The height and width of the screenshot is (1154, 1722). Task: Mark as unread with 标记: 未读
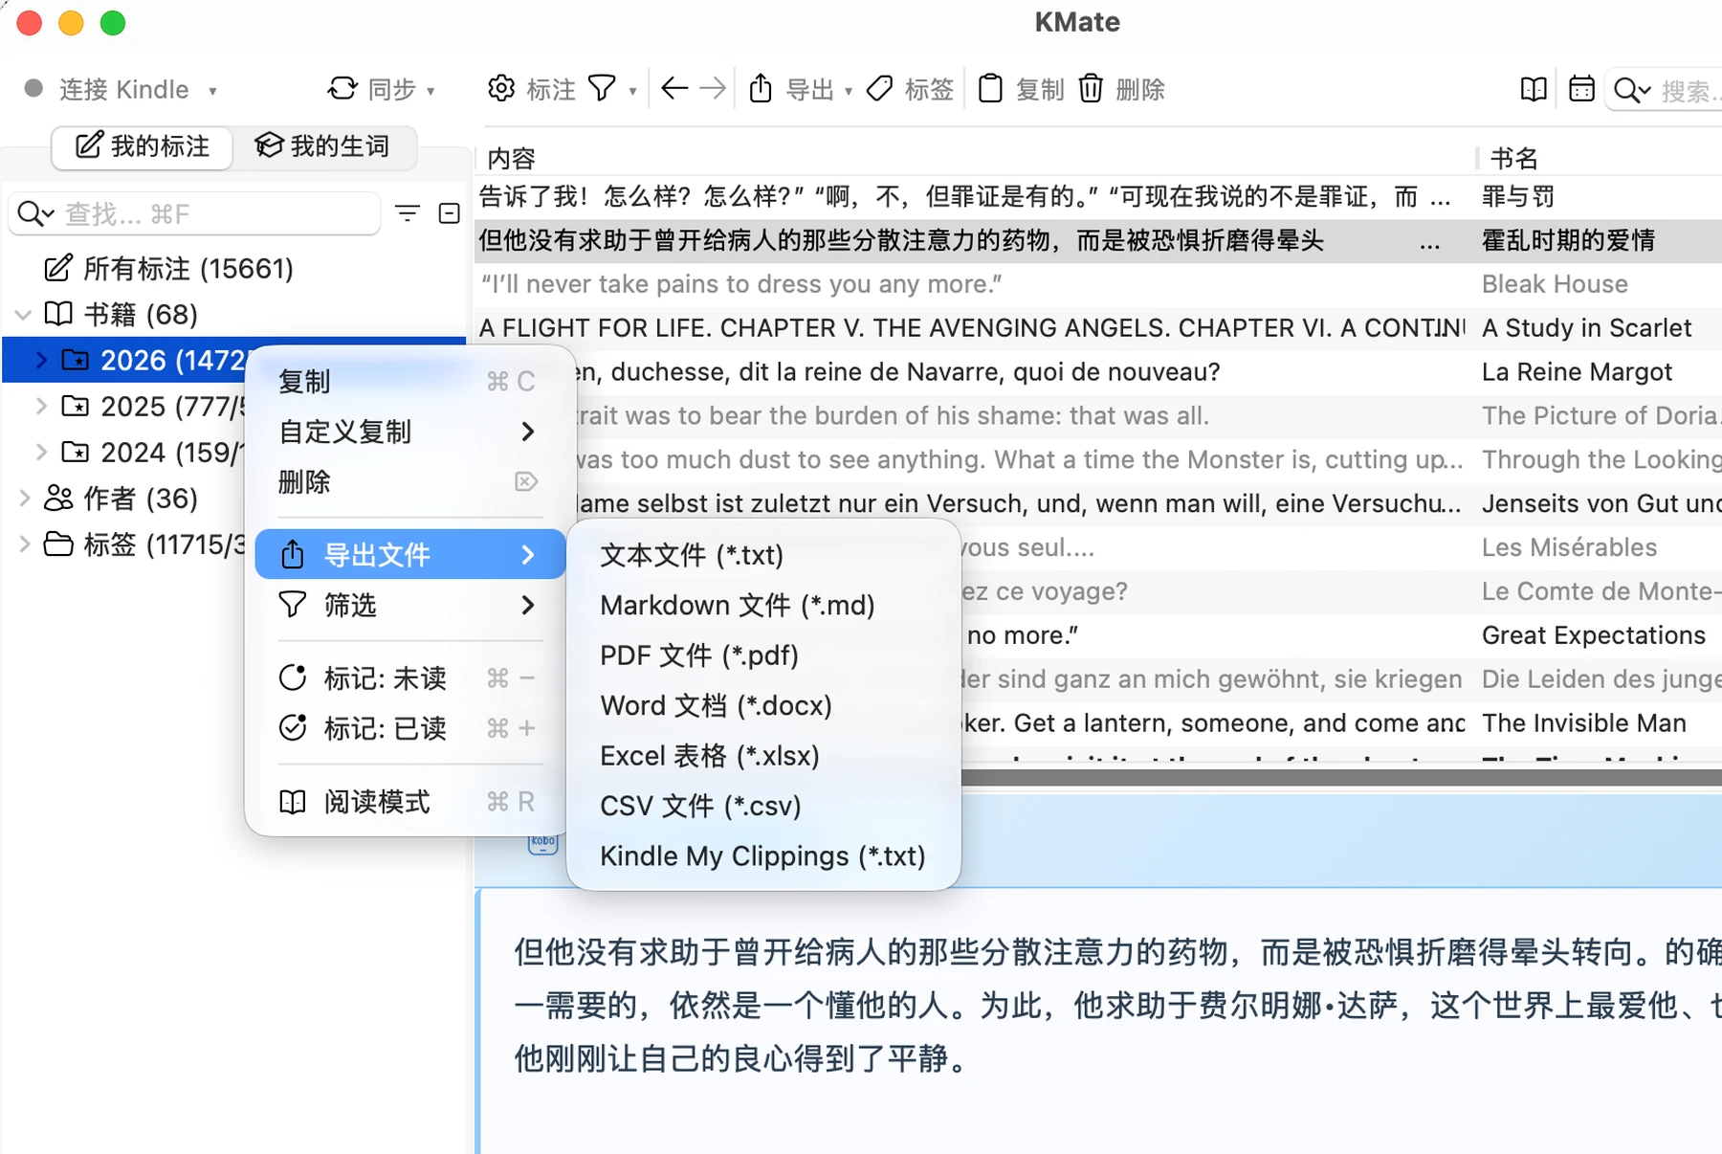409,678
